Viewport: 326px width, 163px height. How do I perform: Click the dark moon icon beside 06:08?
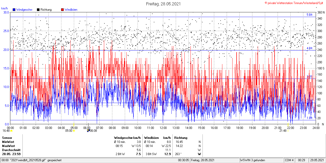[x=88, y=130]
